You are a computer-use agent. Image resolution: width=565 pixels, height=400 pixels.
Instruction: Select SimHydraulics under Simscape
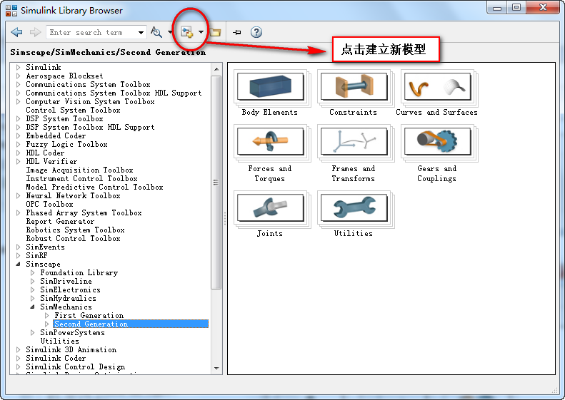[68, 299]
